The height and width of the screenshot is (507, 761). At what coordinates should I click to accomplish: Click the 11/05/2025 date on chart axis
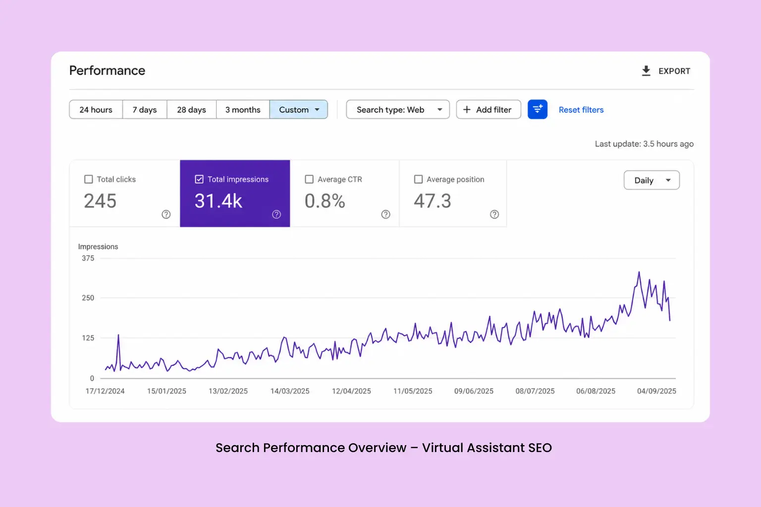[413, 391]
